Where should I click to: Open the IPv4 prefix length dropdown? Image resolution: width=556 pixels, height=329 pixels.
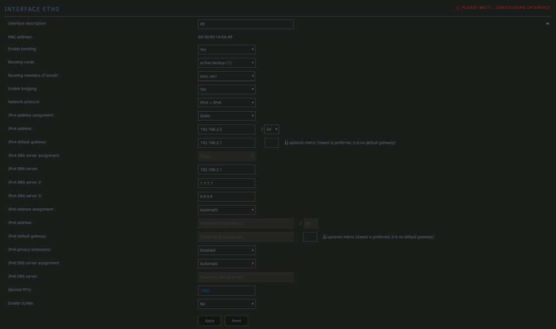[x=271, y=129]
